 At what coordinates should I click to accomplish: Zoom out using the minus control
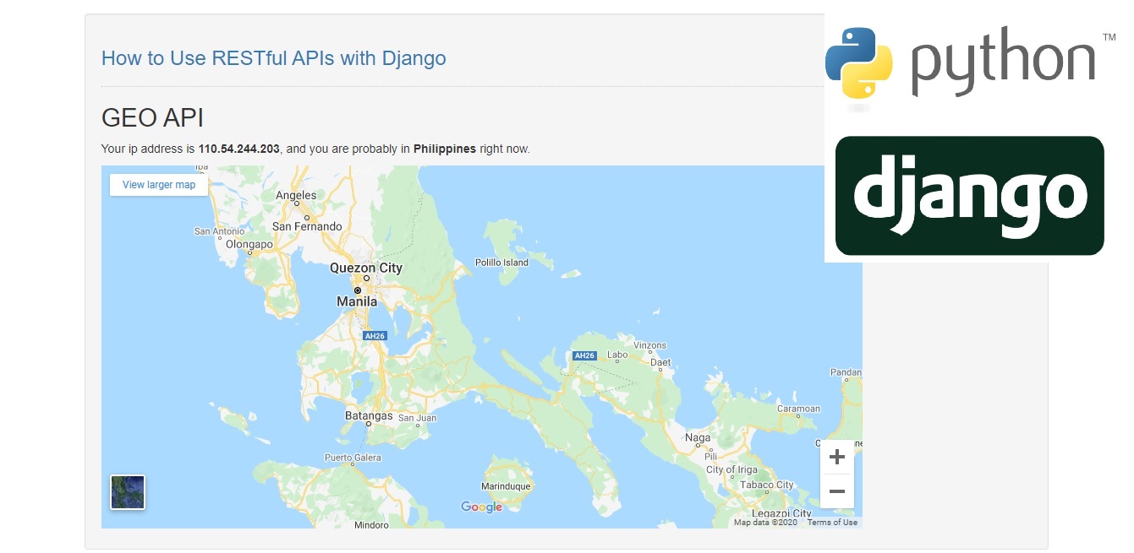pyautogui.click(x=836, y=491)
